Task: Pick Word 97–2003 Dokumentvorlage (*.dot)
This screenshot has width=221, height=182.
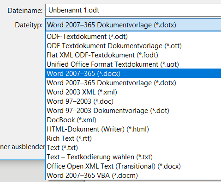Action: (133, 111)
